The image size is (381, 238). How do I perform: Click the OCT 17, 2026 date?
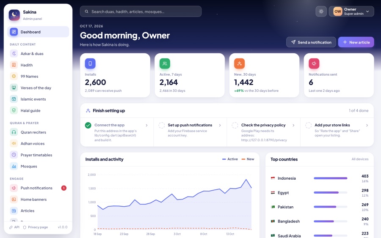coord(91,26)
